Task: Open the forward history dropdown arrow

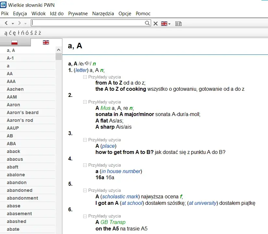Action: (x=25, y=24)
